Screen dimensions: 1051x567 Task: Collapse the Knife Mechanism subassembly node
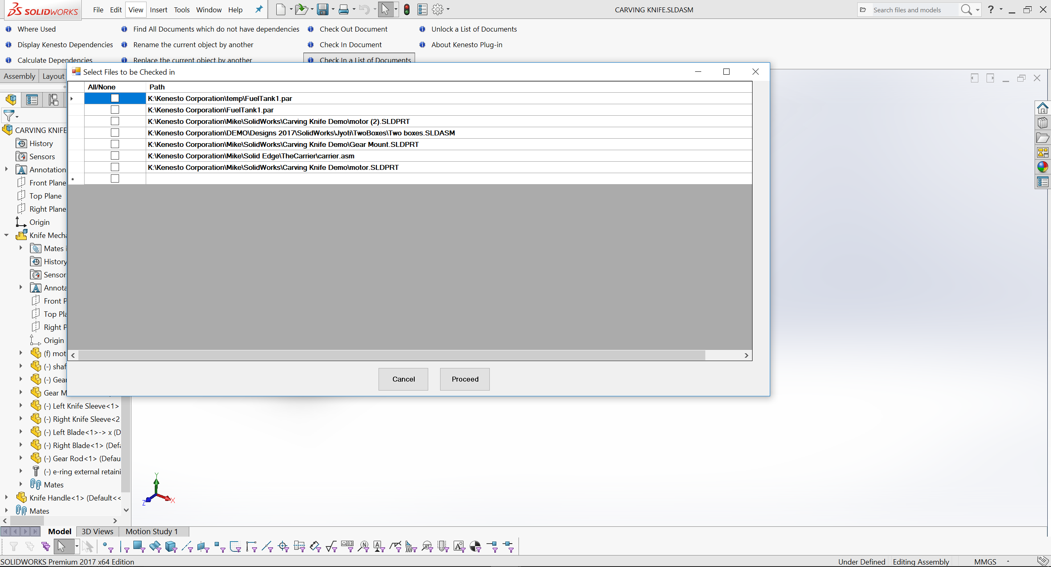pos(6,235)
